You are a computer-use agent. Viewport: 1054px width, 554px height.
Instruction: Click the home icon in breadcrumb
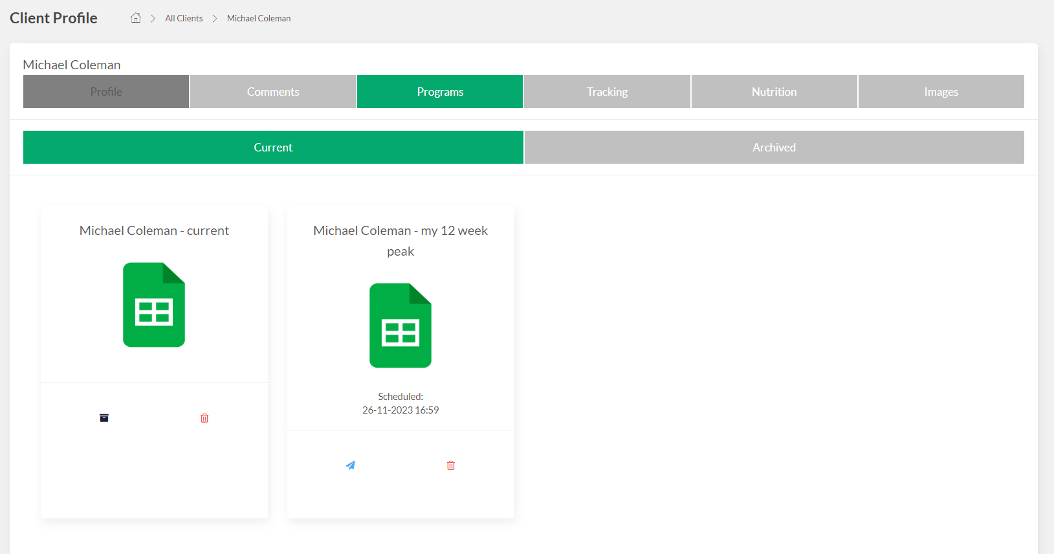pos(136,18)
